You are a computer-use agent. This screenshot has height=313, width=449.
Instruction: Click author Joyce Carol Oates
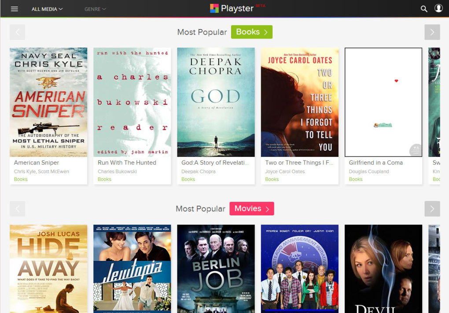[x=285, y=171]
